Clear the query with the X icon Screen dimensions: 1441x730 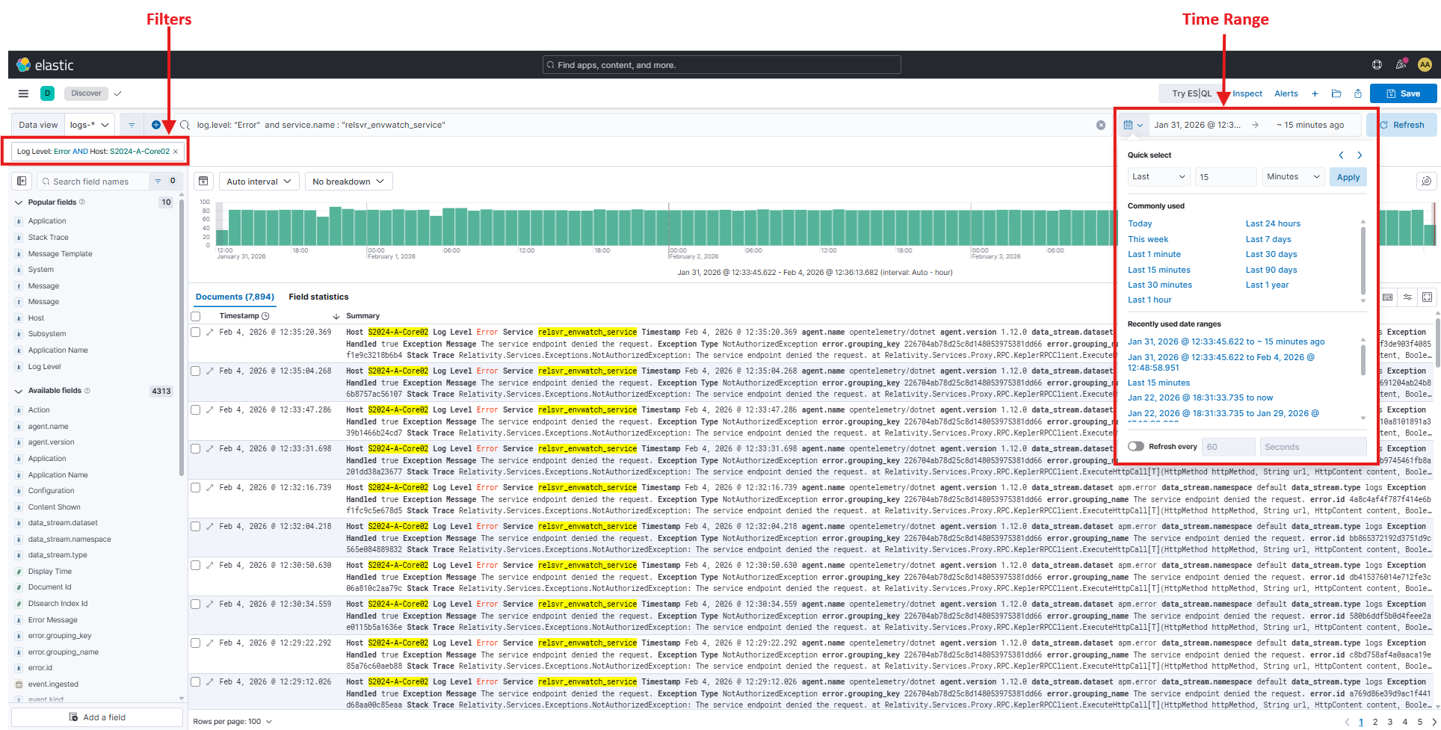(1100, 125)
